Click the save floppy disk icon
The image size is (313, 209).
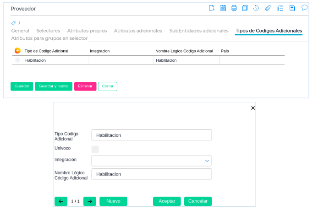point(223,8)
